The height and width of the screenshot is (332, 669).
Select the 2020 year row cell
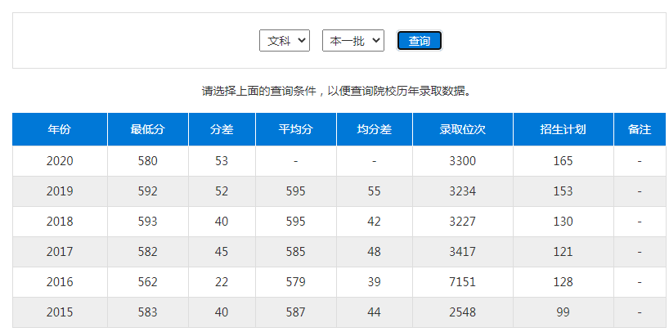tap(60, 161)
